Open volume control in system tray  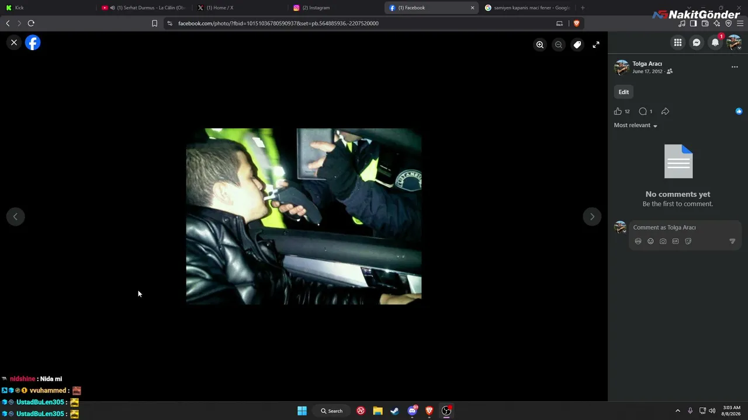[x=712, y=411]
